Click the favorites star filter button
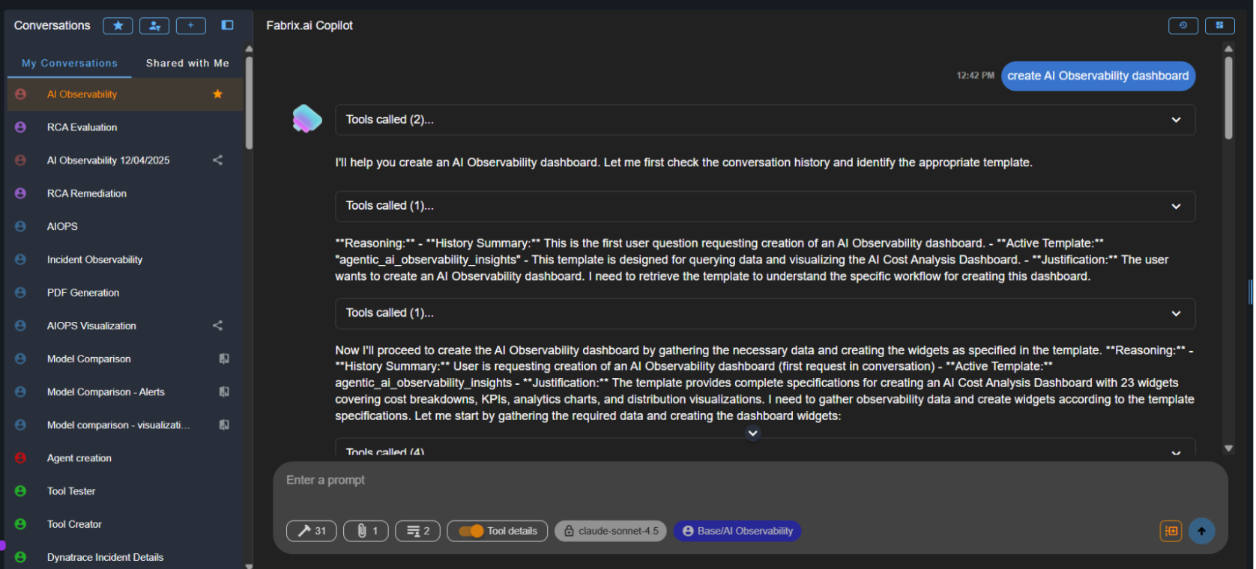Screen dimensions: 1256x569 [118, 25]
